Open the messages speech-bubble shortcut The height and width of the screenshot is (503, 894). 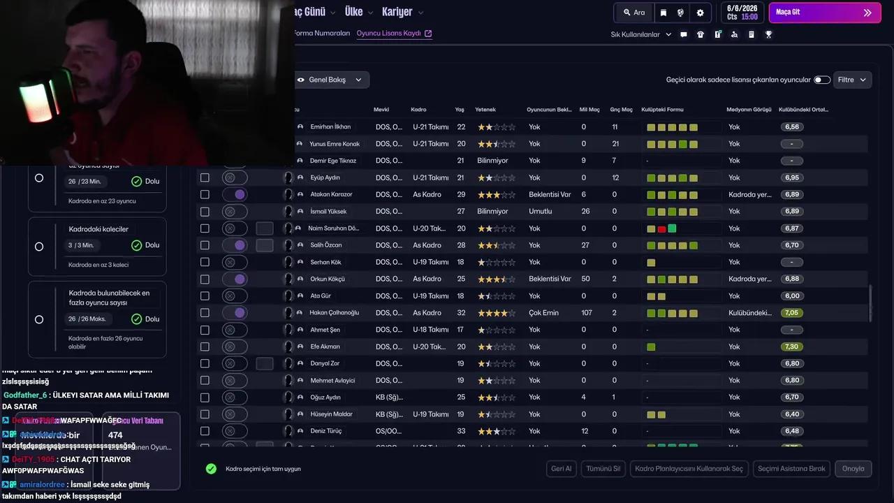684,34
